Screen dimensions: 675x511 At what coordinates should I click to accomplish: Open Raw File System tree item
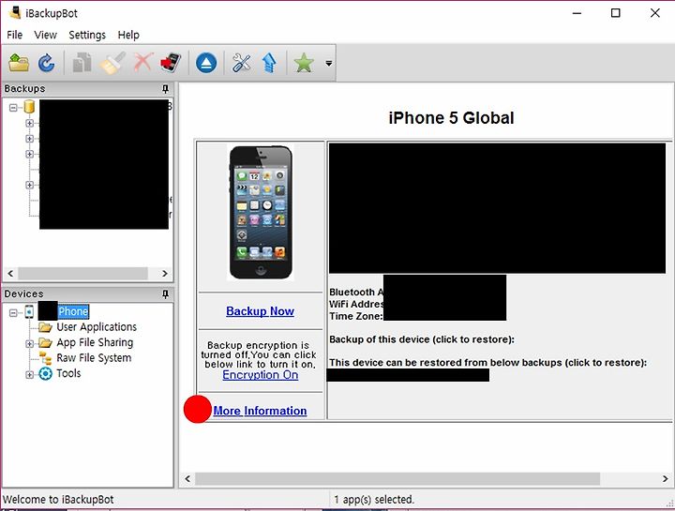pos(94,358)
